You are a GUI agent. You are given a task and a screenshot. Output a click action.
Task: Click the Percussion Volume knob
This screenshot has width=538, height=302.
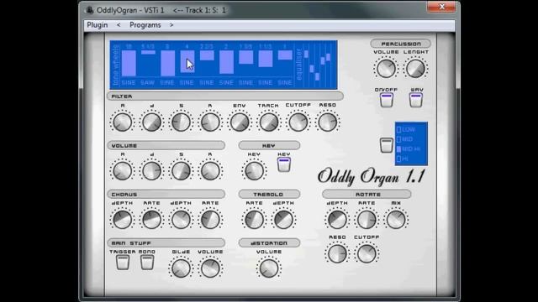[386, 68]
